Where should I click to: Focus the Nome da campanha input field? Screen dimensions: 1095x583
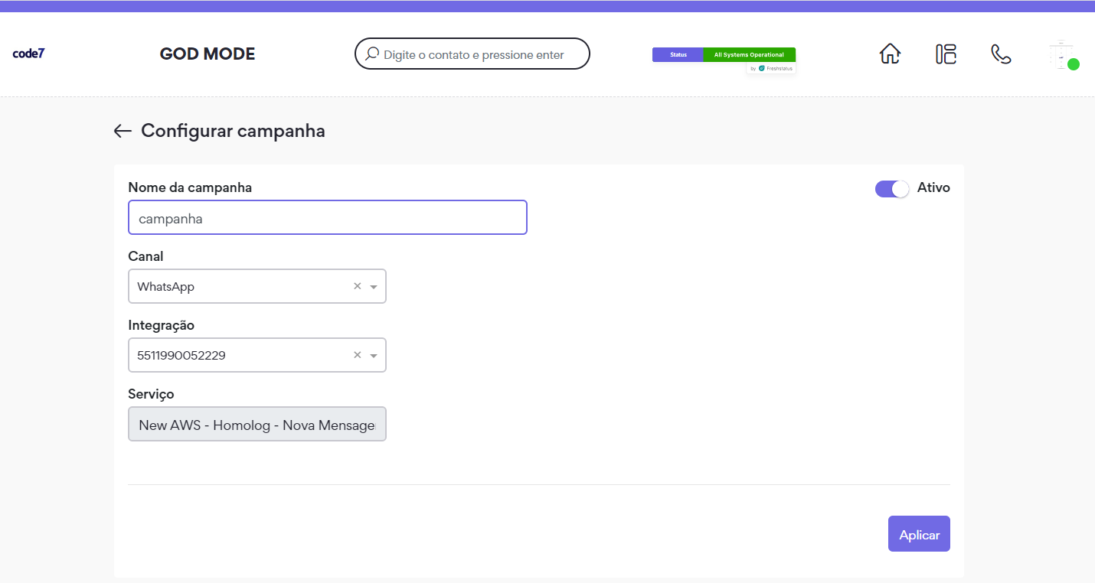(328, 217)
